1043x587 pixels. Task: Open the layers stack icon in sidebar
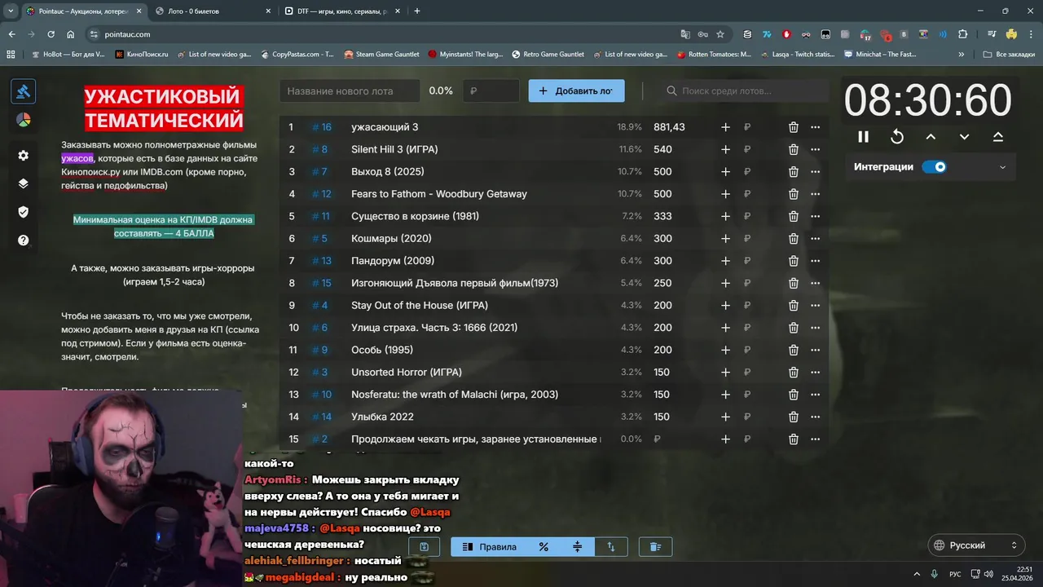pyautogui.click(x=23, y=183)
